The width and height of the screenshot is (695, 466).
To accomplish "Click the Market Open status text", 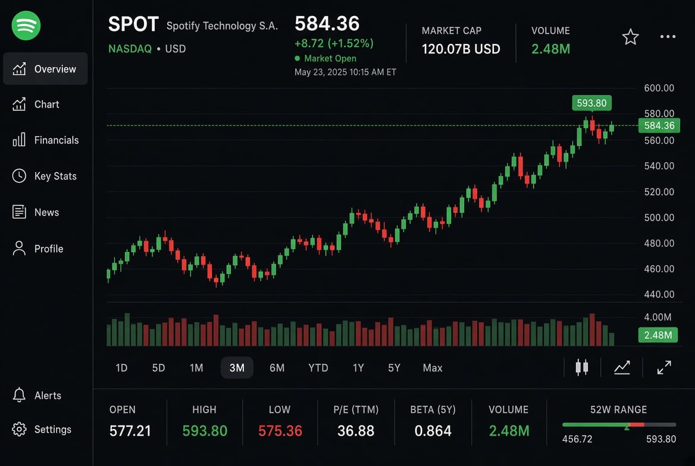I will click(330, 58).
